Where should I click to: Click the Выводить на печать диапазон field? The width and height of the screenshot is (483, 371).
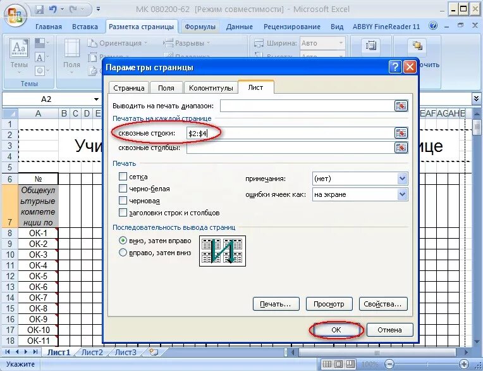(307, 106)
